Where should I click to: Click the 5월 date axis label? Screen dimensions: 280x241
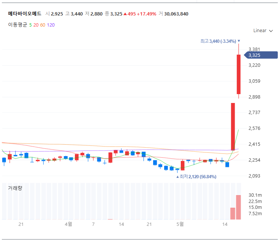click(180, 224)
